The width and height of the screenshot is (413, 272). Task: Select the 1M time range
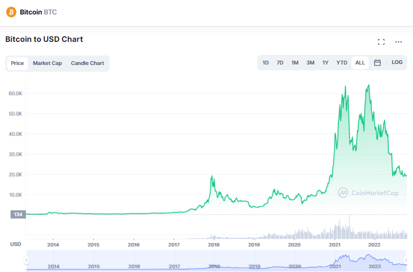click(295, 63)
